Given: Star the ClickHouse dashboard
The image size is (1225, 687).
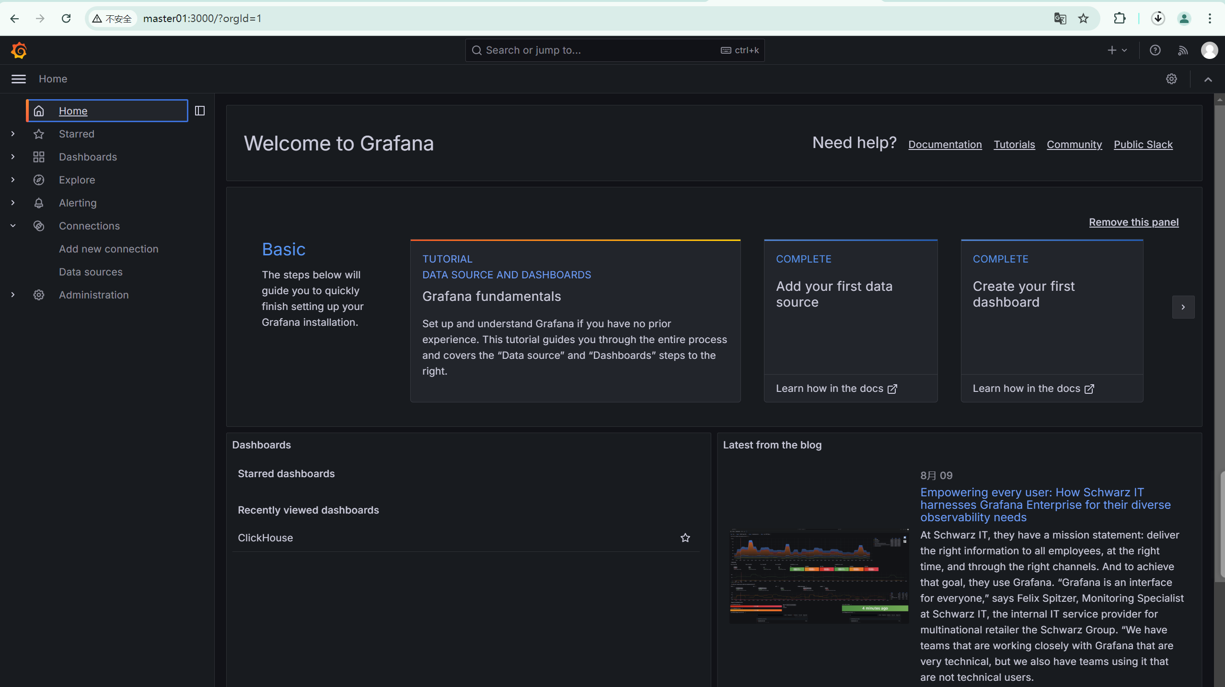Looking at the screenshot, I should [685, 538].
